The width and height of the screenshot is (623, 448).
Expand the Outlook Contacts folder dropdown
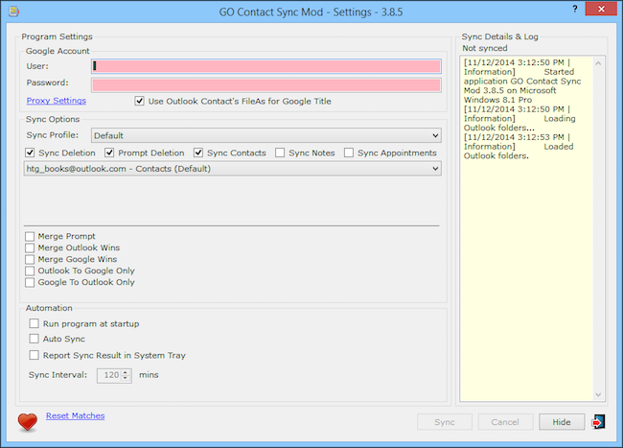click(233, 169)
